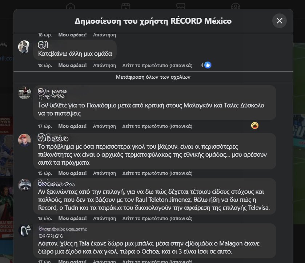Viewport: 305px width, 263px height.
Task: Click the blue like reaction icon showing 4
Action: [208, 65]
